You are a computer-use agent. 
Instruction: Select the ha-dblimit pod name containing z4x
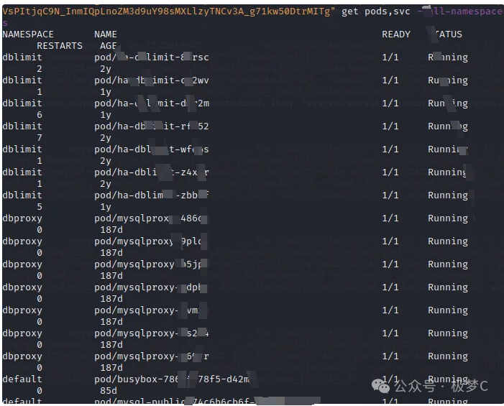tap(152, 172)
